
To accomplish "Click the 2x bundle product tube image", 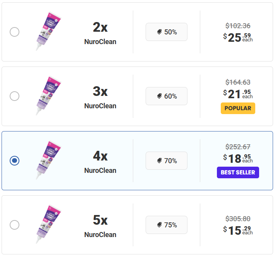I will pos(47,32).
